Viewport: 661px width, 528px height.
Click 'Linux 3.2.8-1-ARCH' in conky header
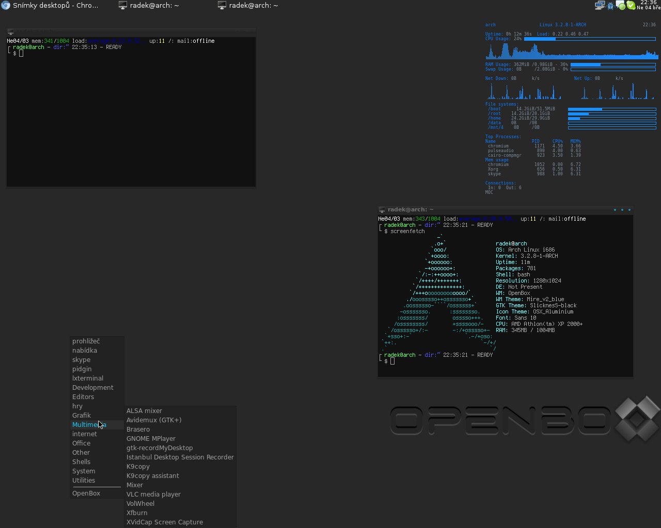tap(563, 25)
